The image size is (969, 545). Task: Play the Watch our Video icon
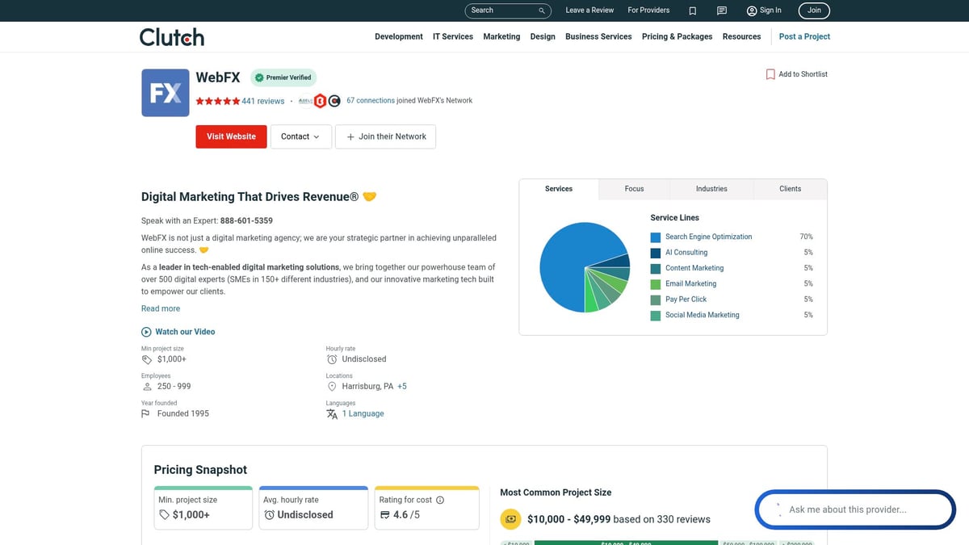(146, 331)
